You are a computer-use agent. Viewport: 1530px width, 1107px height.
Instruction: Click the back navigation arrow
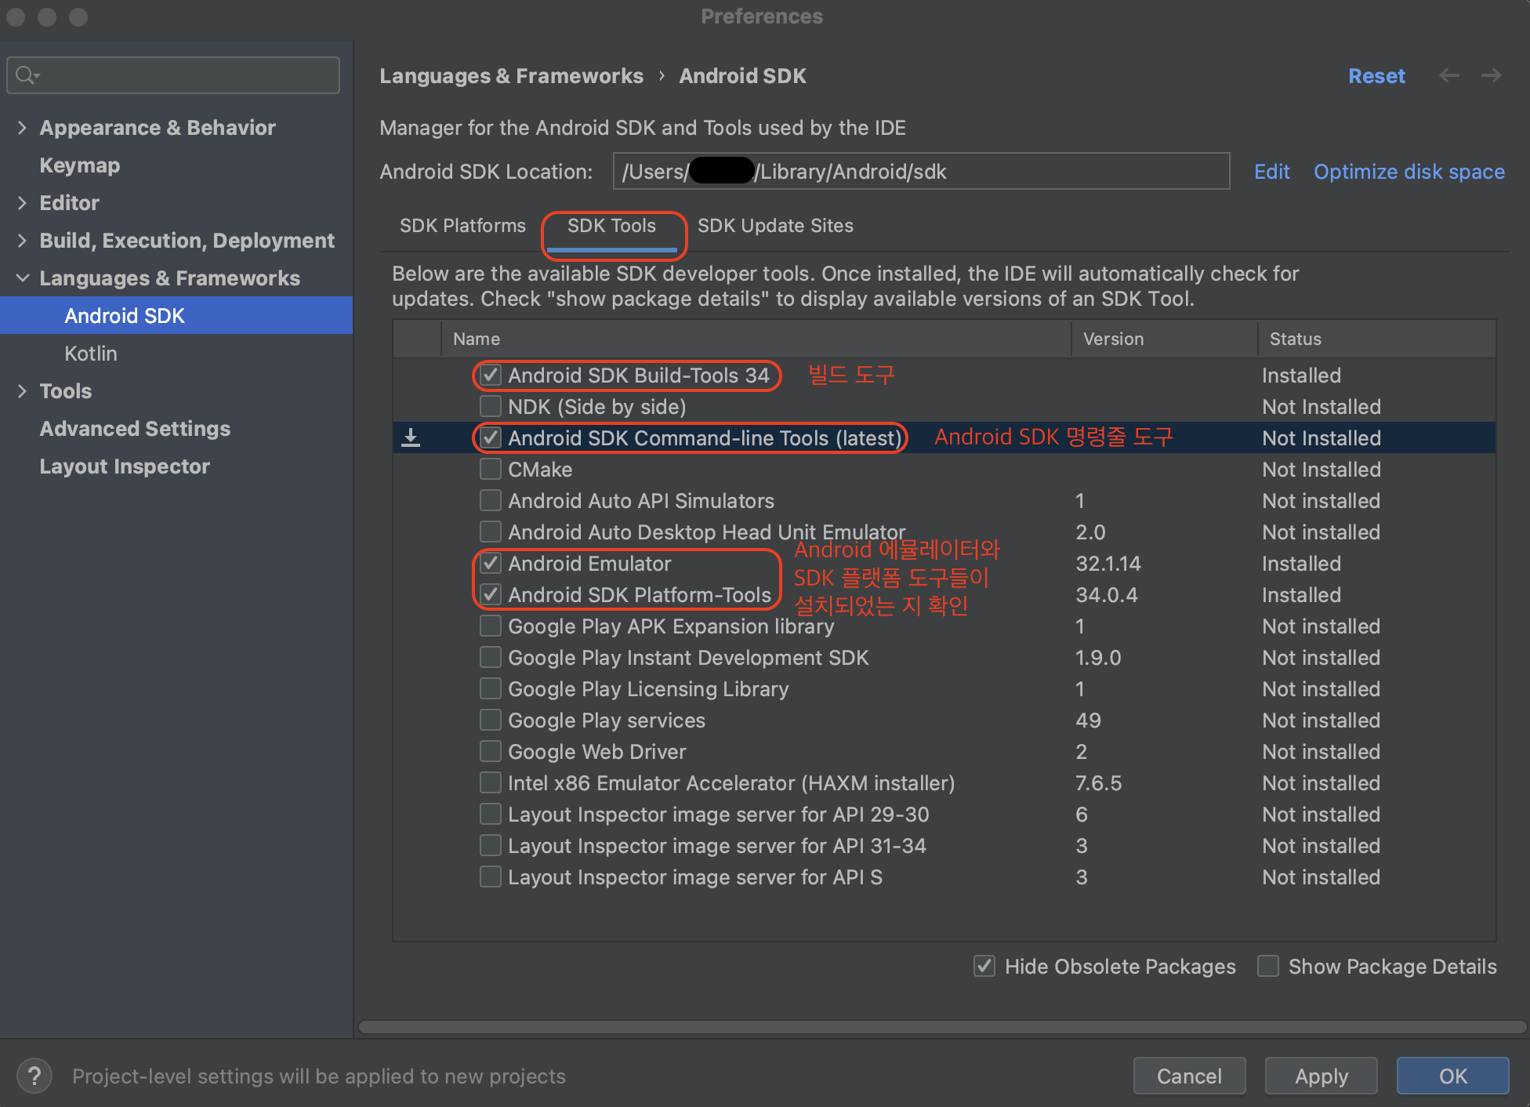click(1449, 75)
